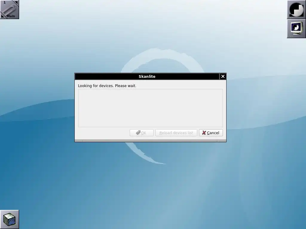Viewport: 306px width, 229px height.
Task: Open the Main workspace clip icon
Action: [x=9, y=9]
